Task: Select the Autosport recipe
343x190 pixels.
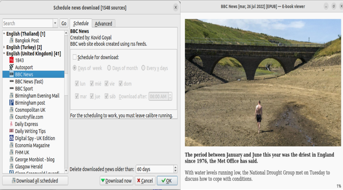Action: pyautogui.click(x=24, y=67)
